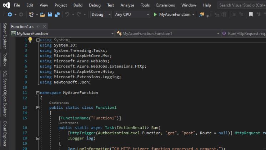
Task: Pin the Function1.cs tab
Action: tap(38, 27)
